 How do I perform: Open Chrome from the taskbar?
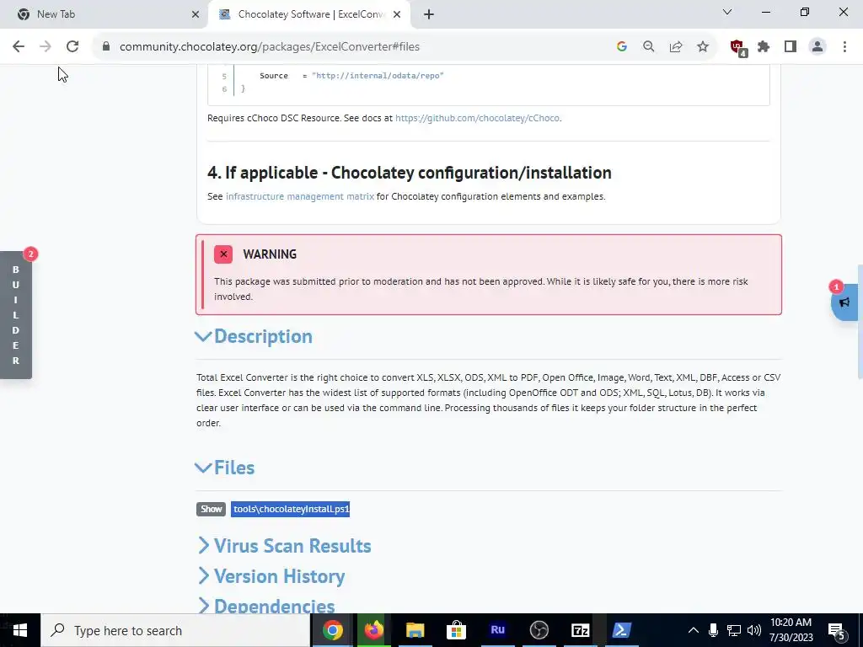(332, 630)
